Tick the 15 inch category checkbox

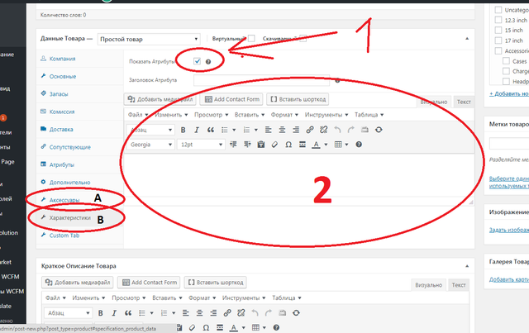click(x=498, y=30)
